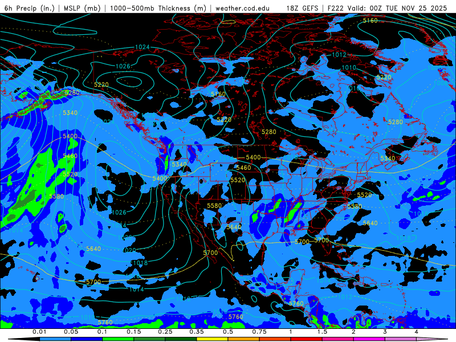The width and height of the screenshot is (456, 342).
Task: Open the weather.cod.edu source text
Action: point(242,8)
